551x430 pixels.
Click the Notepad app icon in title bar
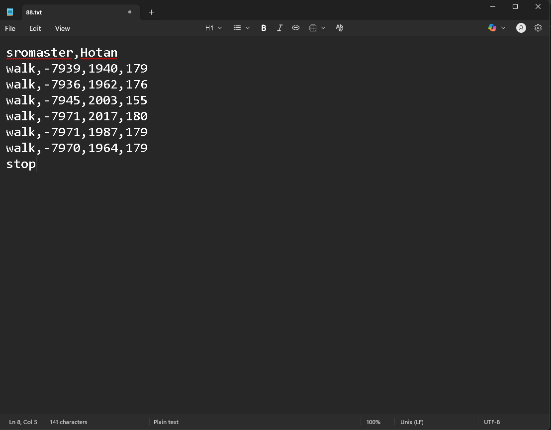tap(10, 12)
